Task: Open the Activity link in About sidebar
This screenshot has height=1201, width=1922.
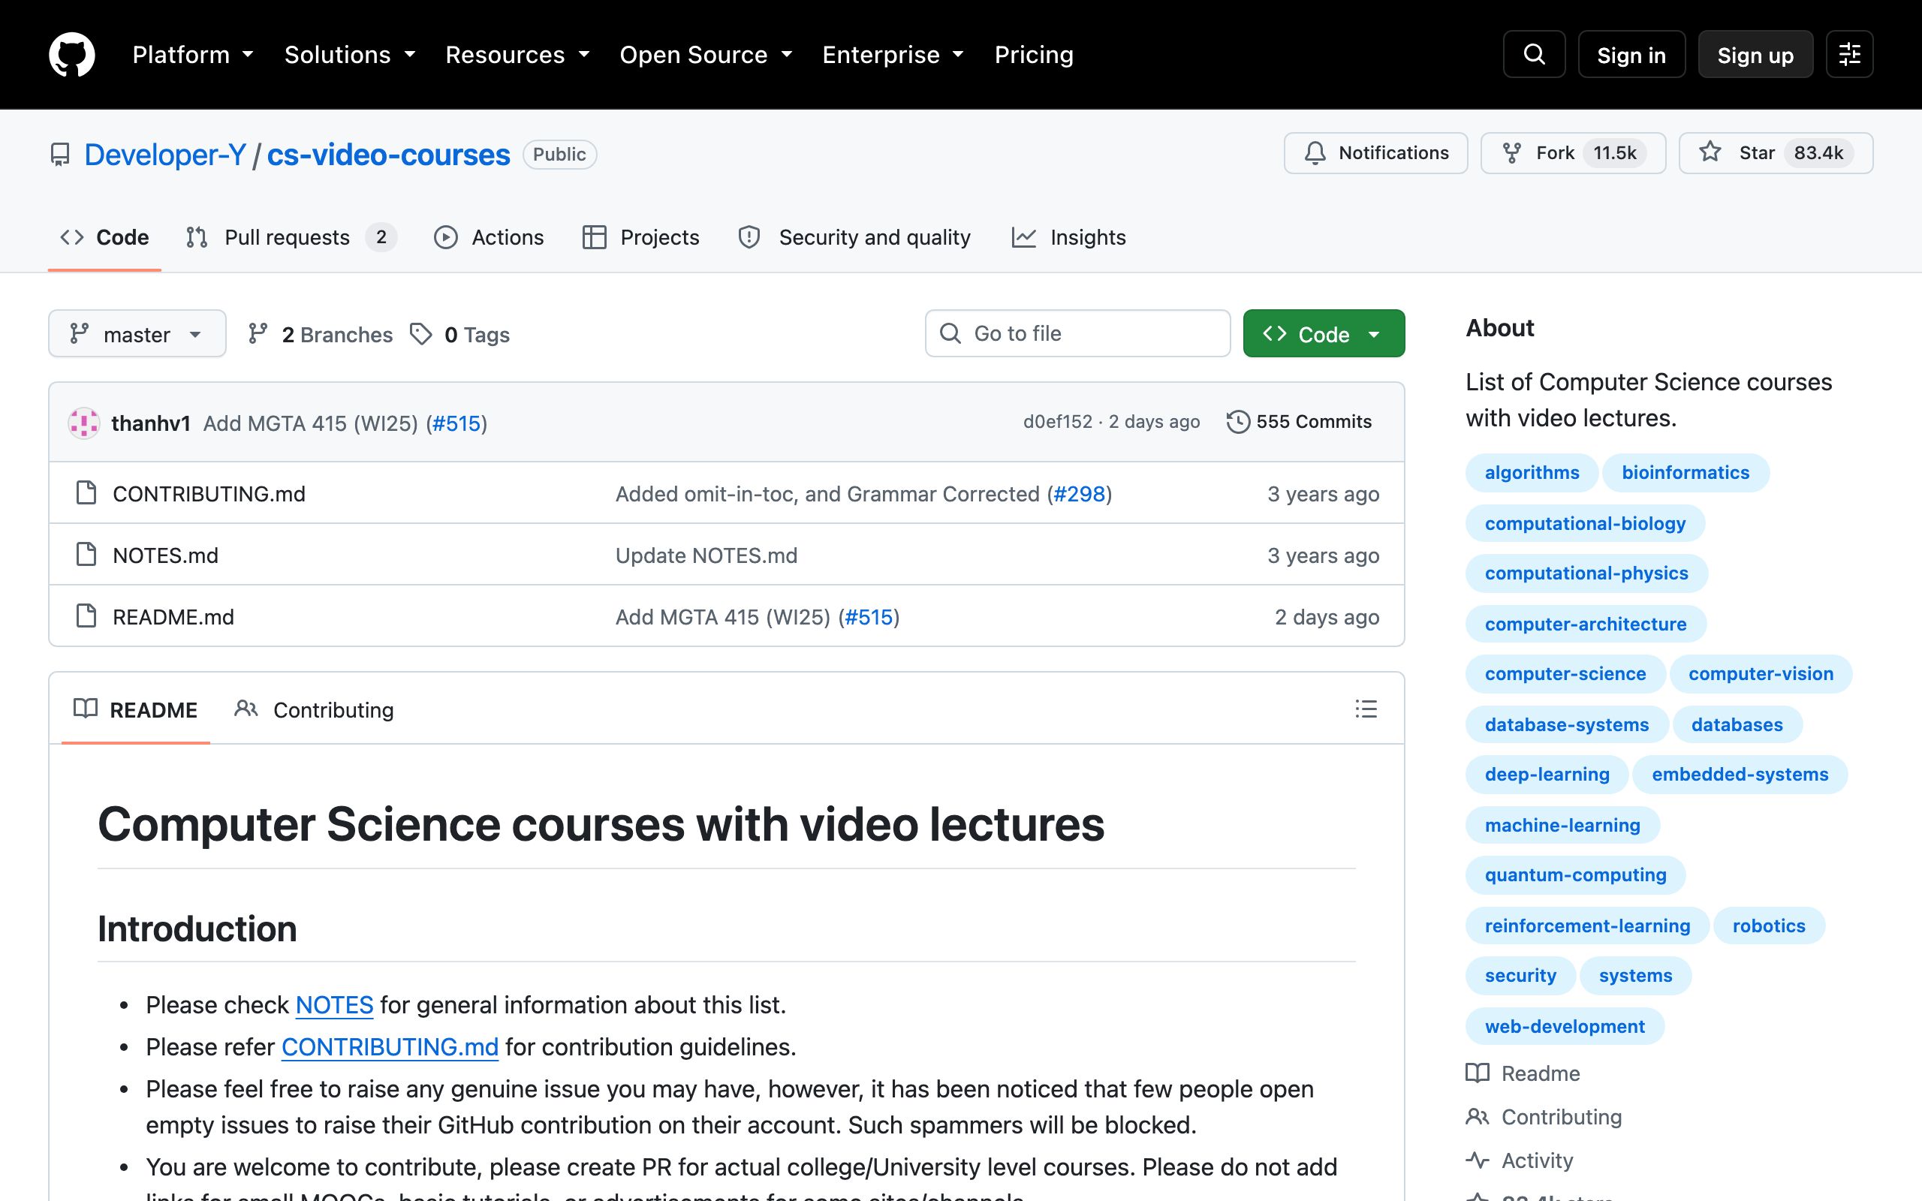Action: [x=1520, y=1160]
